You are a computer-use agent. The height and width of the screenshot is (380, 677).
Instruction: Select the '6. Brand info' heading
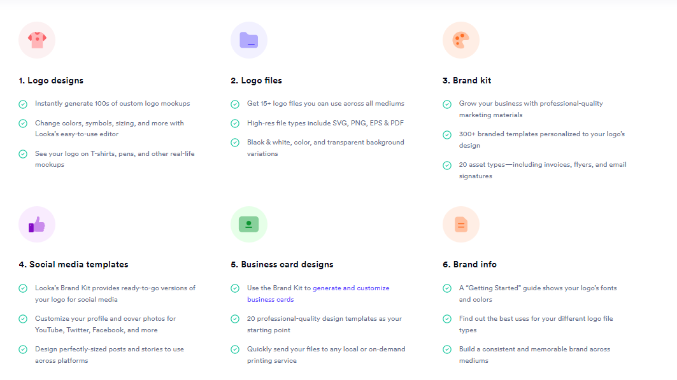tap(470, 264)
